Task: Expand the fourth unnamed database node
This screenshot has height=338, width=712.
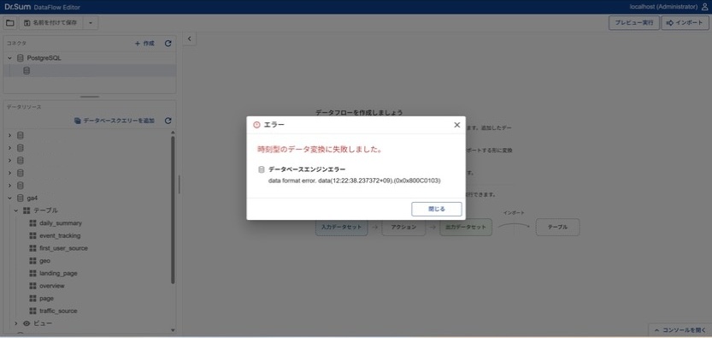Action: 9,173
